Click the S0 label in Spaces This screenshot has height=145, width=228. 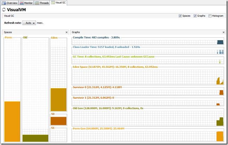tap(53, 114)
